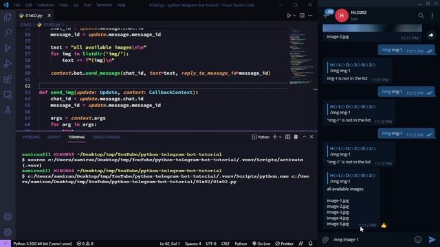Open the Terminal menu
Viewport: 440px width, 247px height.
coord(104,5)
